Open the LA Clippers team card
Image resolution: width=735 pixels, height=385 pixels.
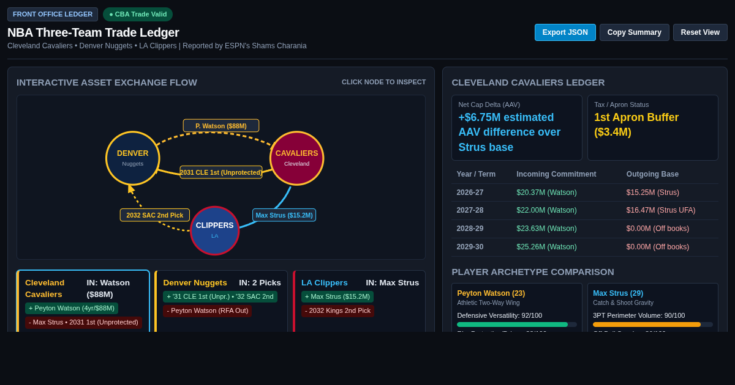coord(360,301)
